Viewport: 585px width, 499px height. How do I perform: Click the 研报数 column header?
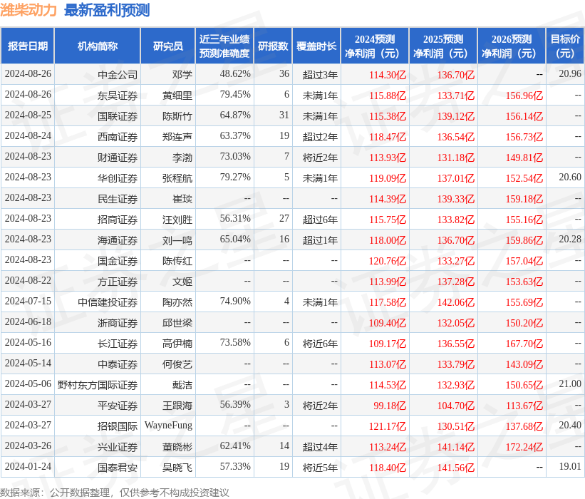(x=273, y=46)
